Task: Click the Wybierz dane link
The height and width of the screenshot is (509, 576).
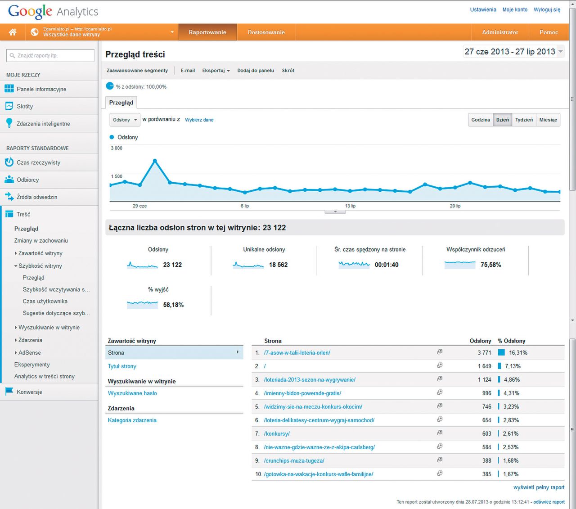Action: click(199, 120)
